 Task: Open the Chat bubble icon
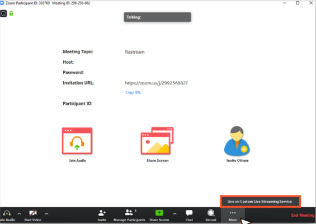(189, 213)
